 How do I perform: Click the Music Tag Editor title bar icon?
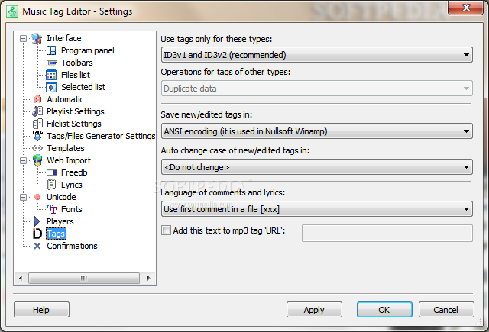click(12, 11)
